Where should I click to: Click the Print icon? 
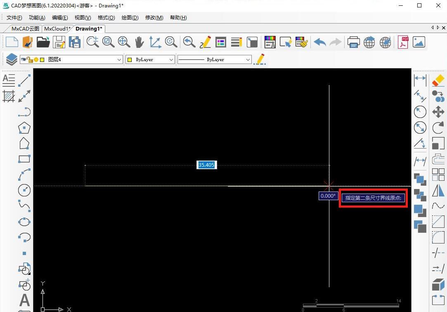pos(353,42)
